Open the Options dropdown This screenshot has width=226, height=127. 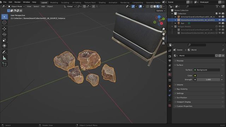(x=161, y=11)
